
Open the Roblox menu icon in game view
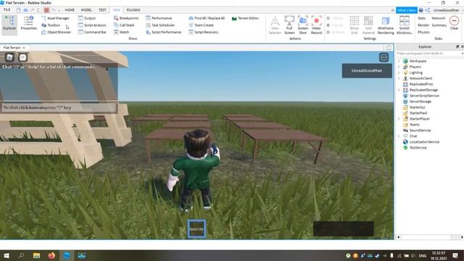coord(9,57)
